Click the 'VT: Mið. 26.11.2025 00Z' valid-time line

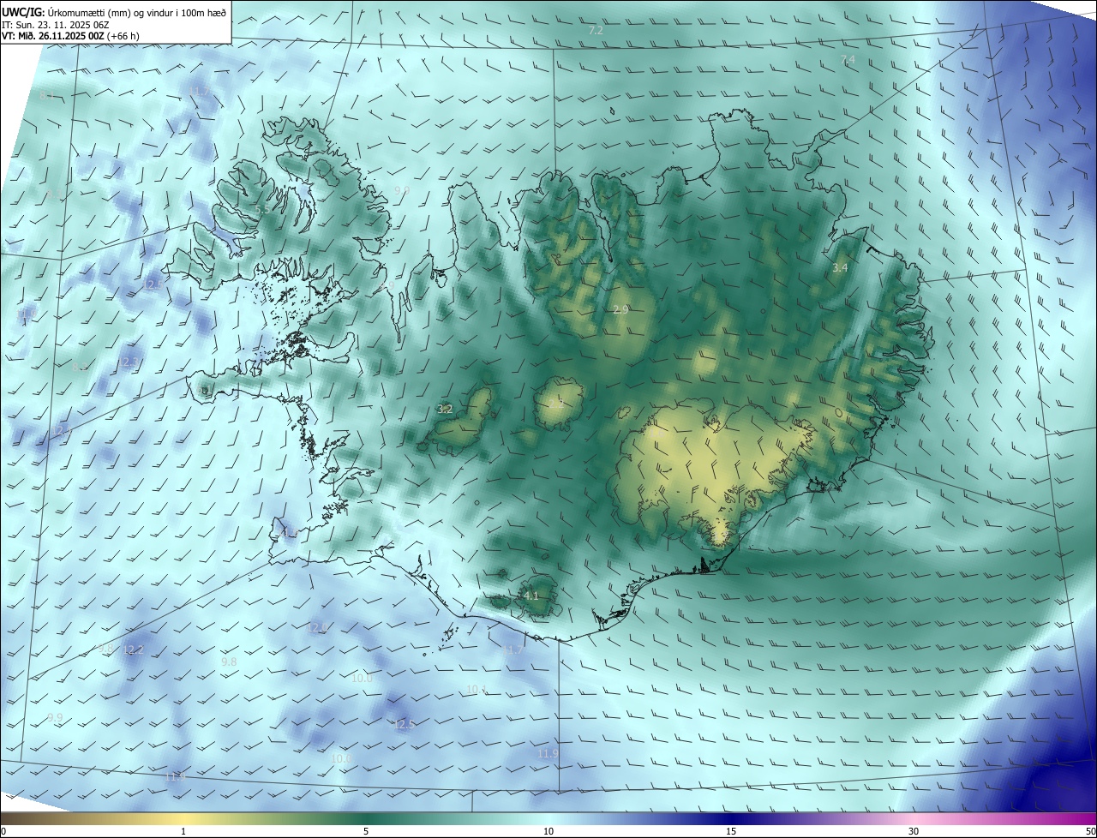(x=53, y=36)
